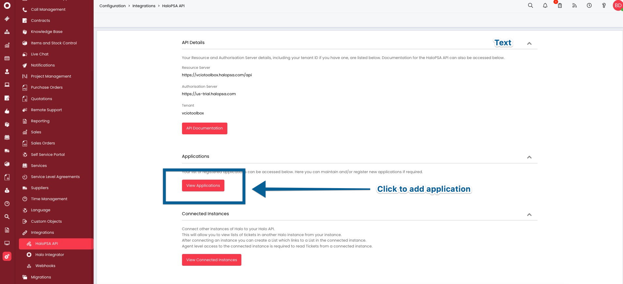This screenshot has height=284, width=623.
Task: Click the API Documentation button
Action: [205, 128]
